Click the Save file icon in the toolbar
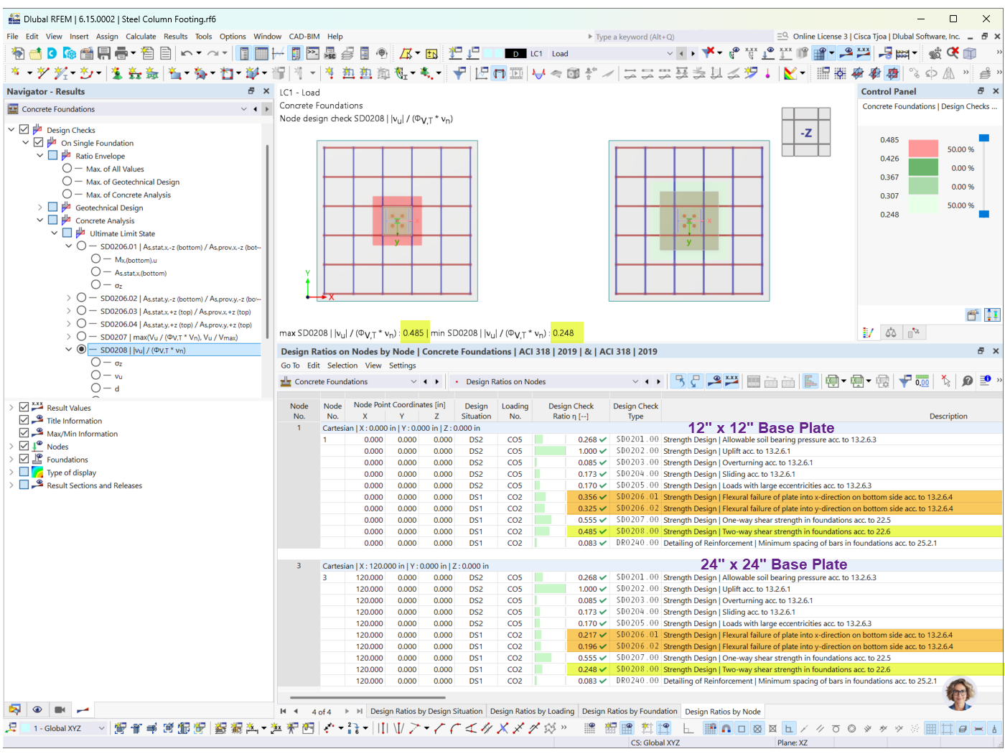Viewport: 1005px width, 754px height. tap(104, 53)
